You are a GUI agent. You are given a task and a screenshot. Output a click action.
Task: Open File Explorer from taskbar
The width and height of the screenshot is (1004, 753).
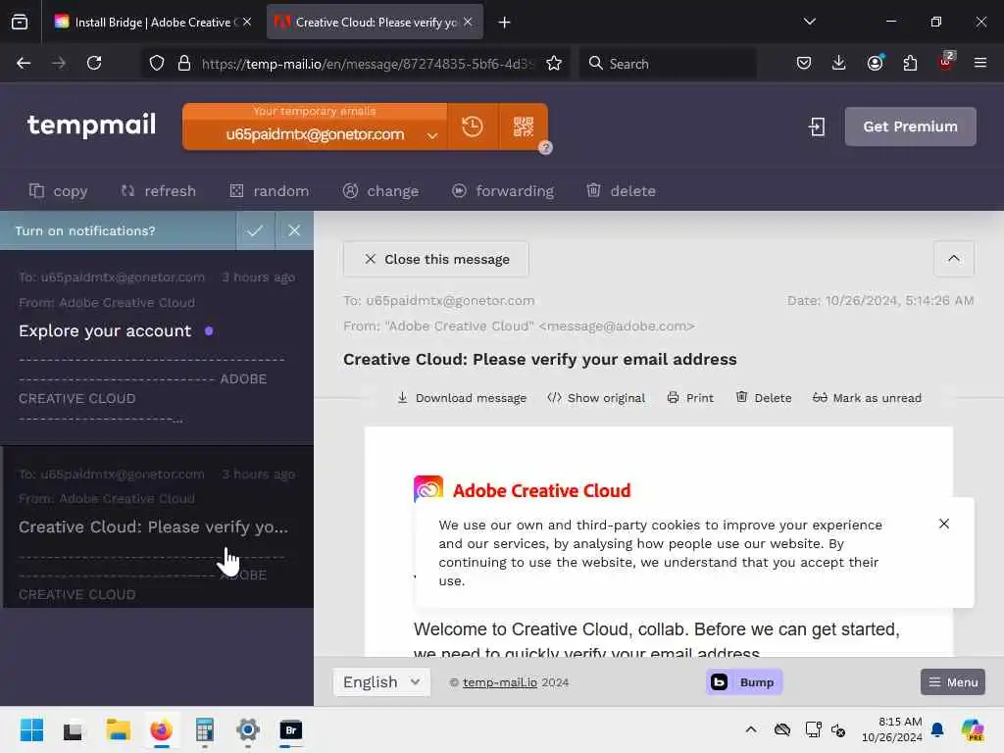click(x=119, y=729)
